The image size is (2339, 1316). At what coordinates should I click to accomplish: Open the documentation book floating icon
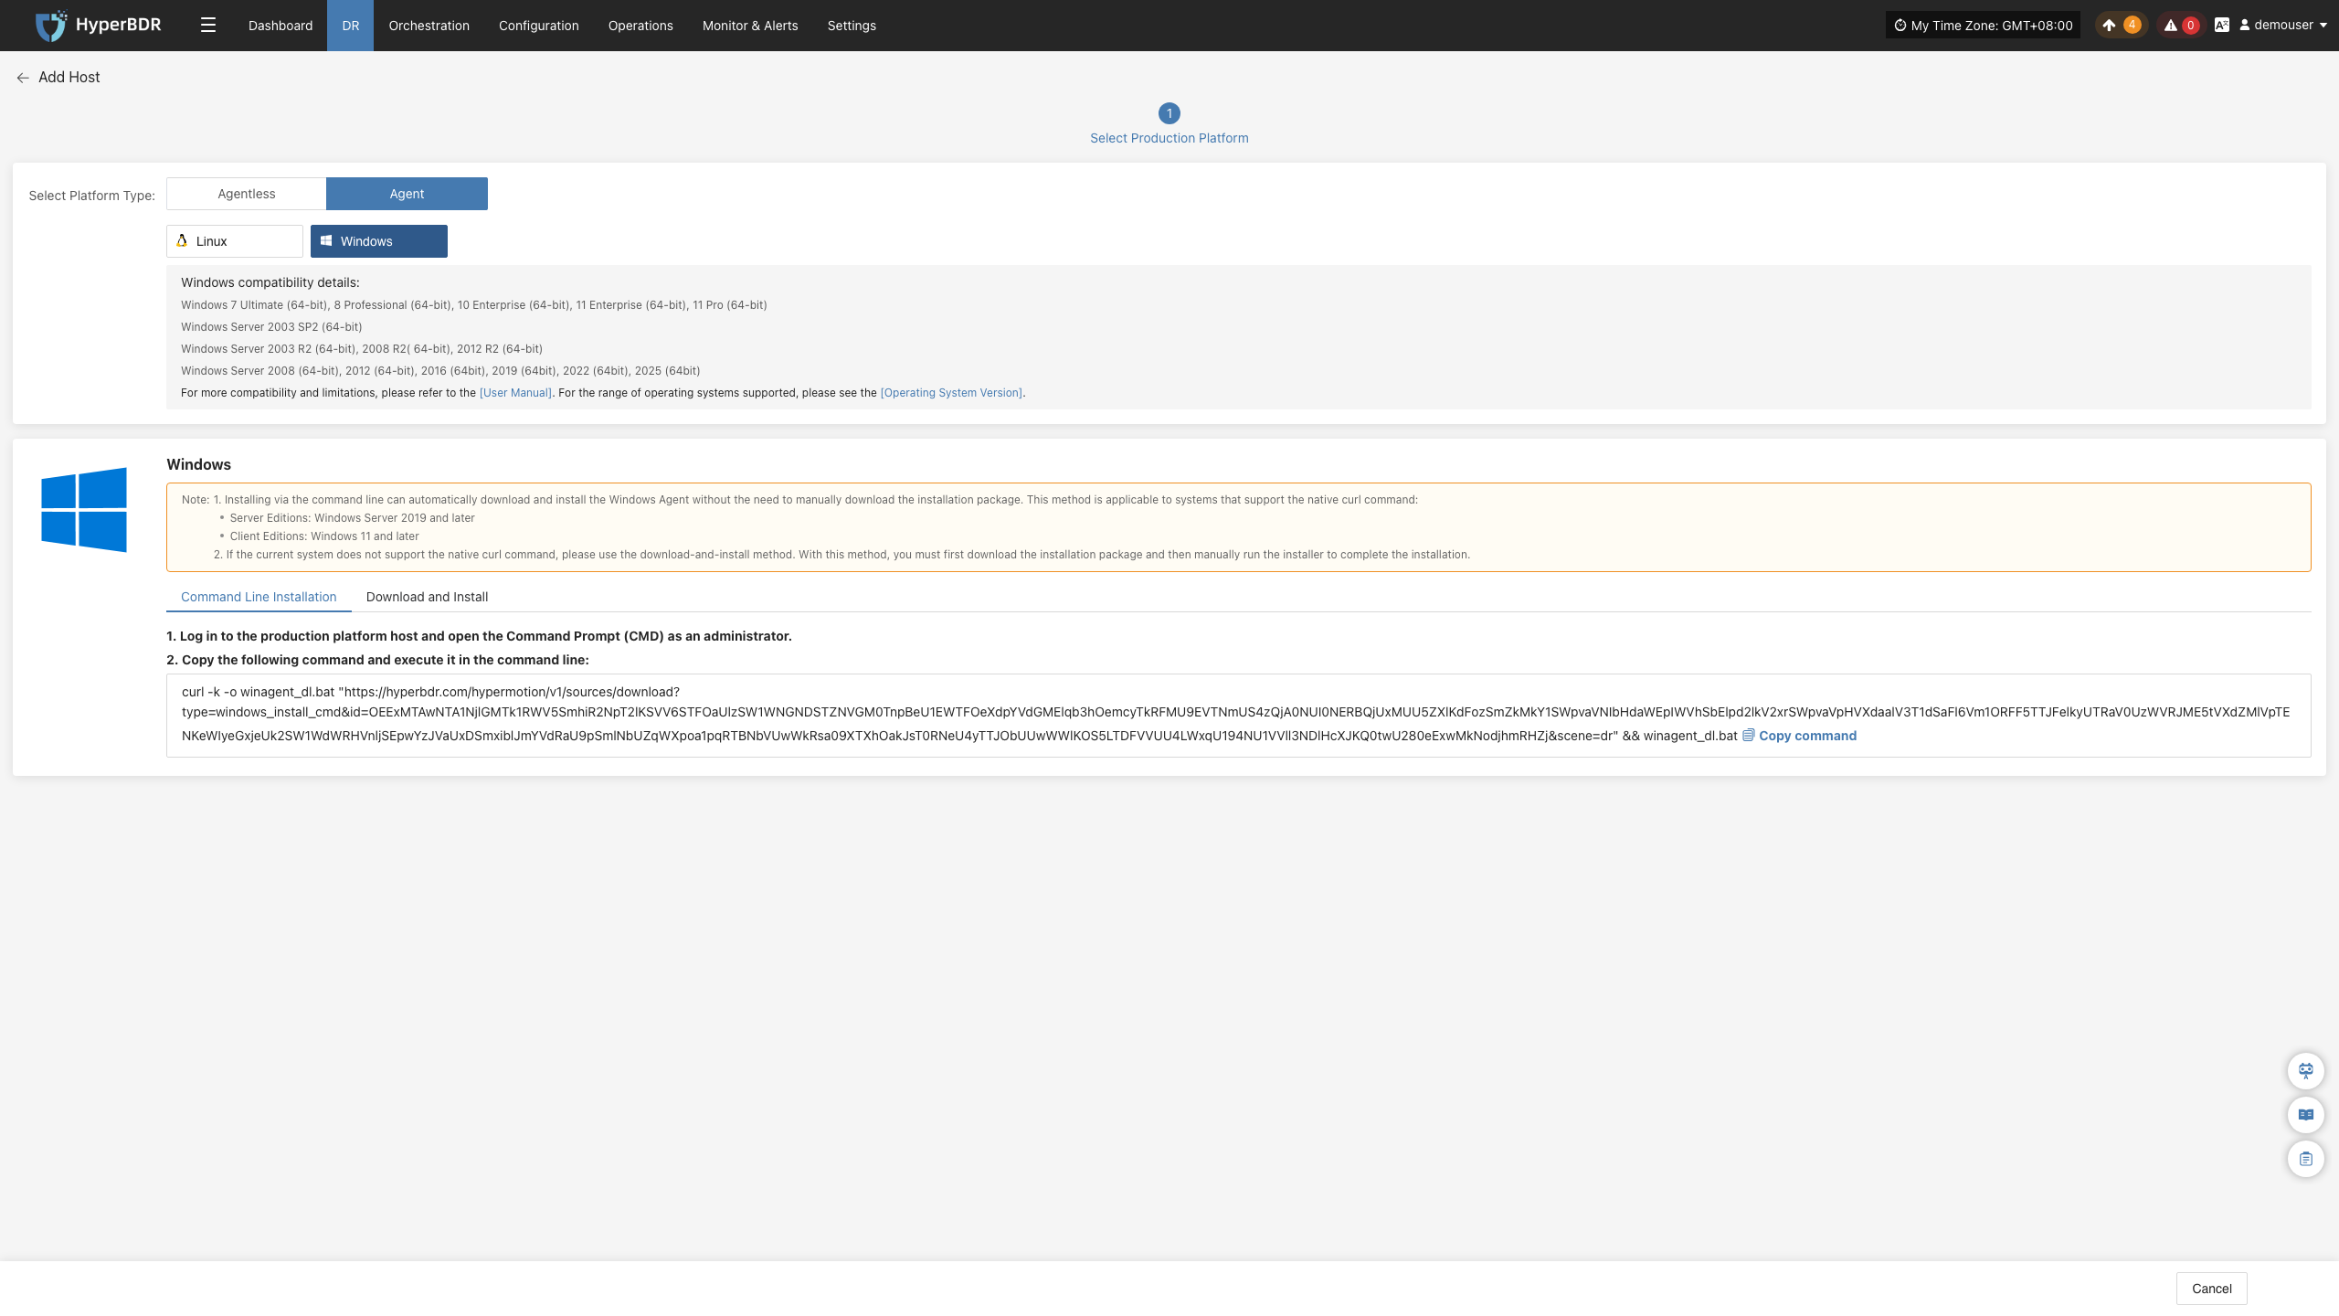point(2306,1114)
